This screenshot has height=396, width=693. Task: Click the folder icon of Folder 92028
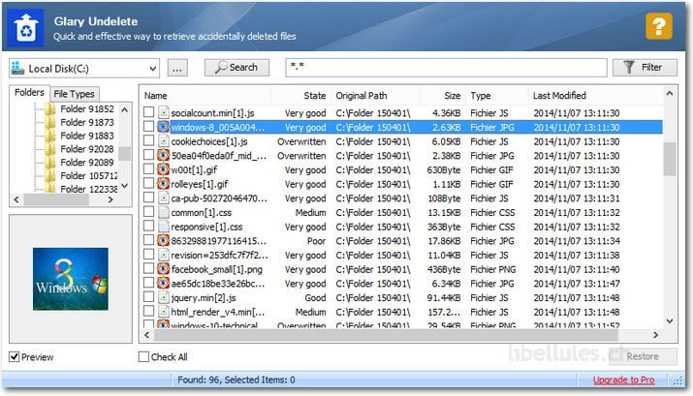[x=50, y=149]
